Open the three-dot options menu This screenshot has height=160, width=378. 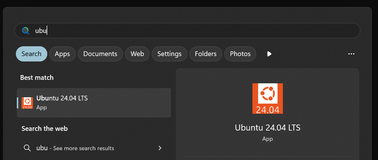tap(351, 54)
